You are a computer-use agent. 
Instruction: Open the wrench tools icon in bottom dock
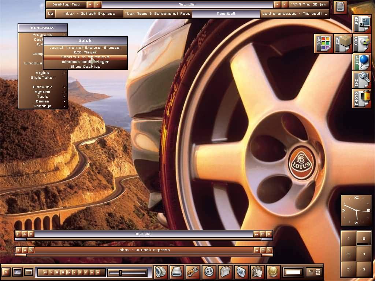click(x=193, y=272)
